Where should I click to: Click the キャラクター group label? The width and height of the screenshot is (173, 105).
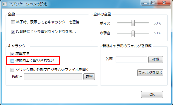click(x=18, y=46)
